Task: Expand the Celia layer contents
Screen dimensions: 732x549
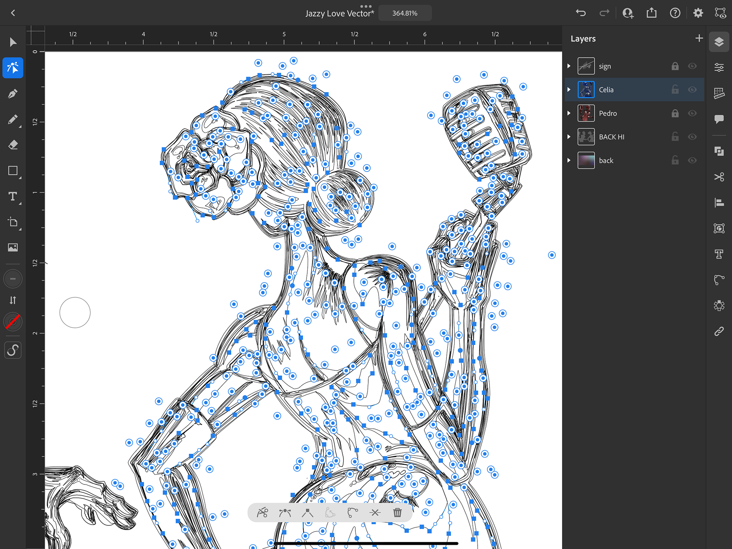Action: coord(569,90)
